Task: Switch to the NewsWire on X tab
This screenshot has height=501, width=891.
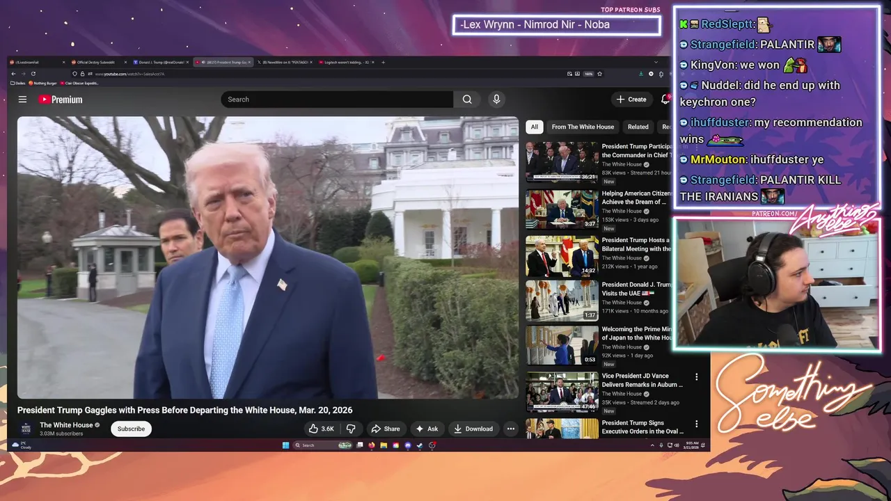Action: (284, 62)
